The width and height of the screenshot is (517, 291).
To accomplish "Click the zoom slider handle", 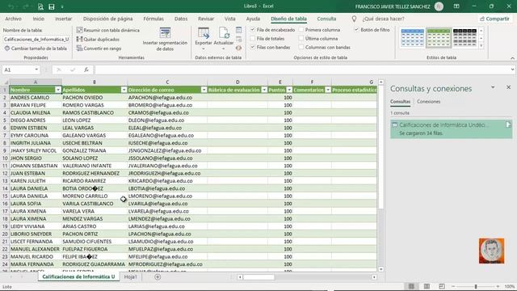I will coord(476,286).
